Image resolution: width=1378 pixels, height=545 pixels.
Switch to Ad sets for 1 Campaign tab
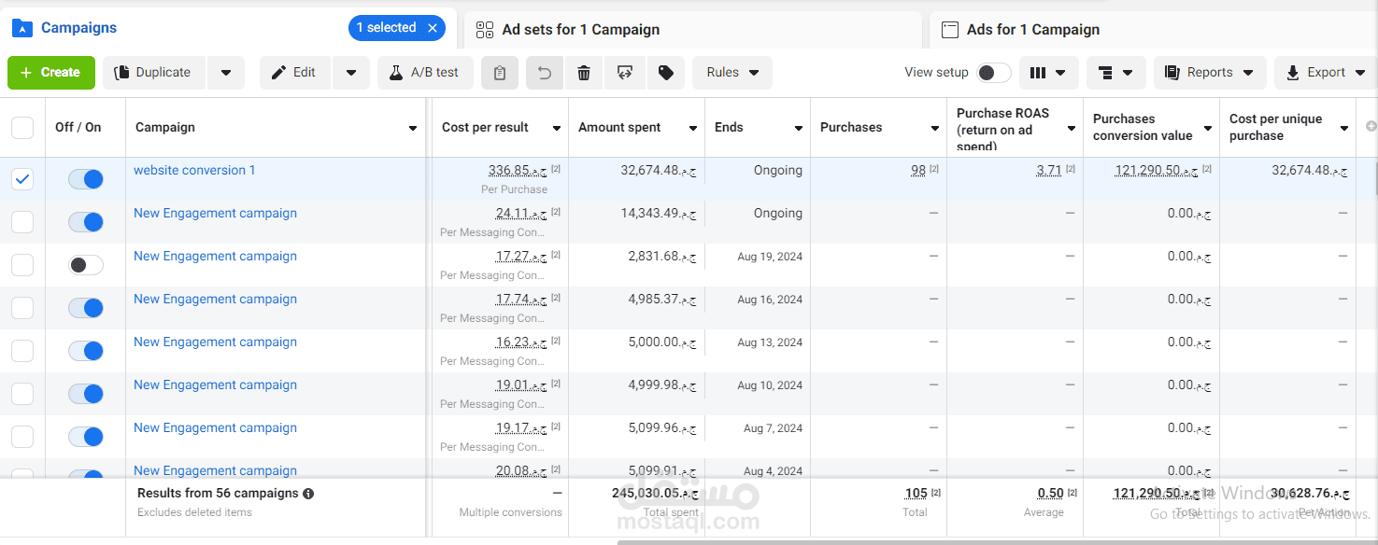tap(580, 30)
